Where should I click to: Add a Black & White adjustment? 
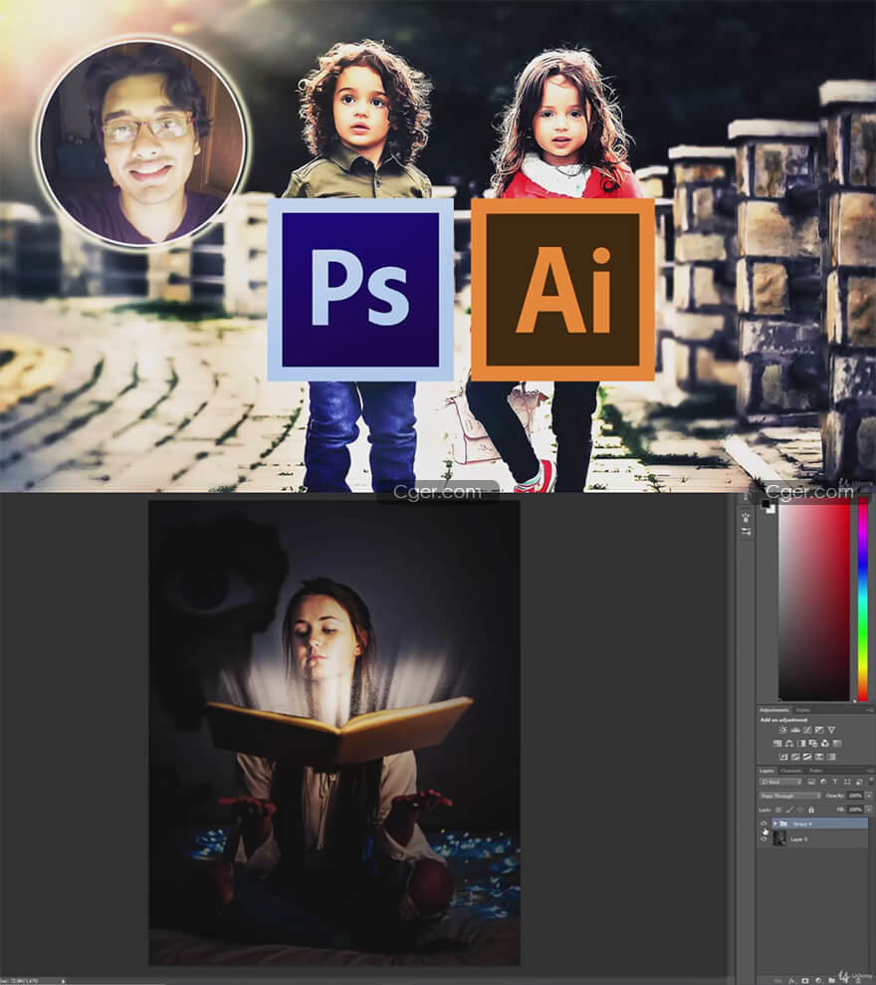pos(801,743)
